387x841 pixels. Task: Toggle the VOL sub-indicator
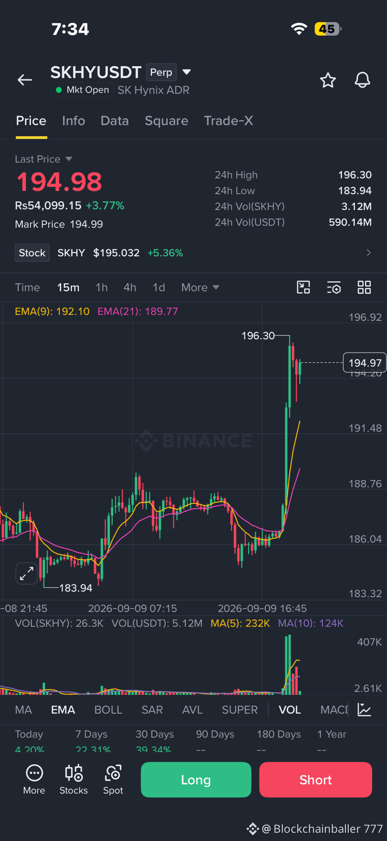click(290, 710)
